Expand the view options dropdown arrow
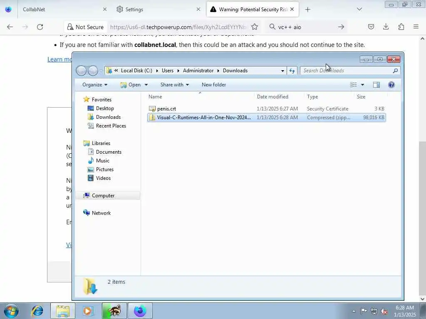The height and width of the screenshot is (319, 426). point(362,85)
